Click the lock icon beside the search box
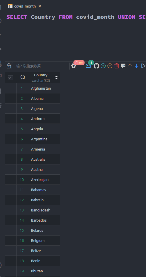The width and height of the screenshot is (146, 277). click(x=9, y=66)
